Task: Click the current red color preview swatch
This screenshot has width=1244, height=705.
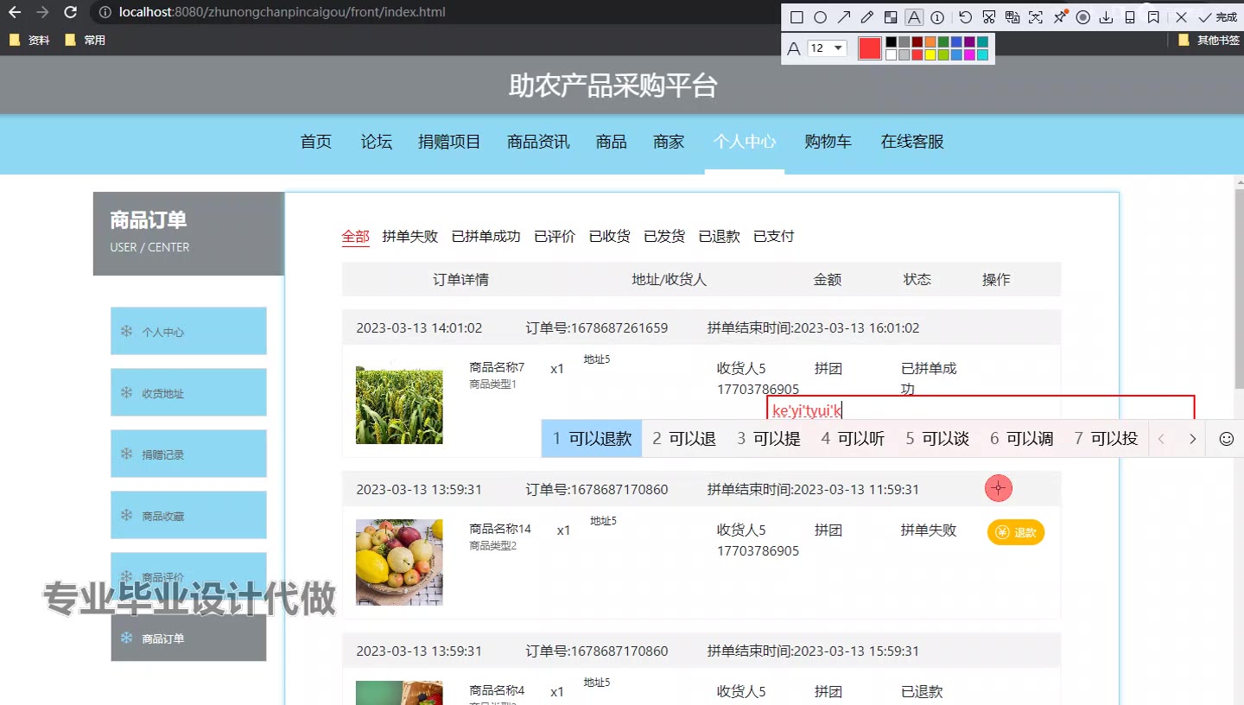Action: (870, 48)
